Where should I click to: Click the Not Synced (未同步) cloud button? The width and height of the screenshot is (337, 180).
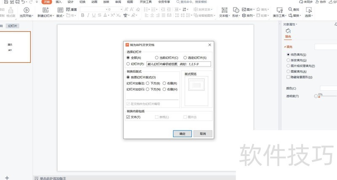pyautogui.click(x=306, y=2)
